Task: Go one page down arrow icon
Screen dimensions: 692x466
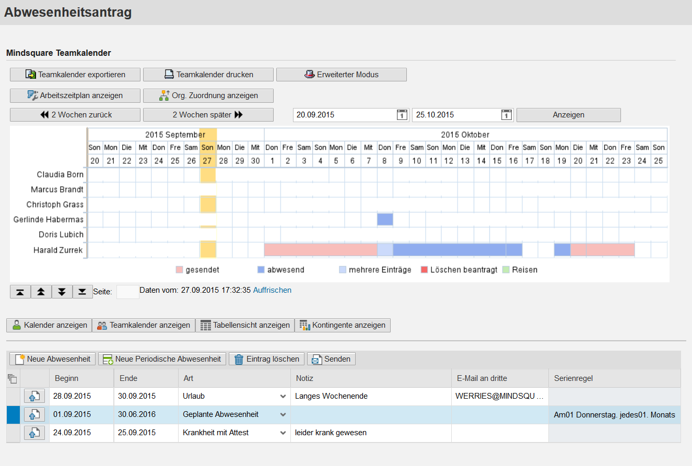Action: [62, 292]
